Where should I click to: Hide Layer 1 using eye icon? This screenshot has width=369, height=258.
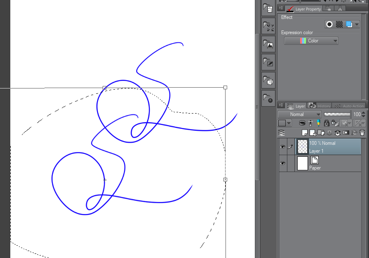pos(282,147)
